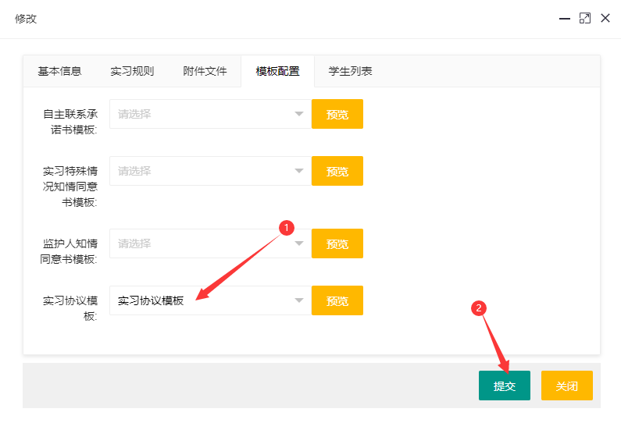
Task: Click the green 提交 button
Action: pyautogui.click(x=504, y=386)
